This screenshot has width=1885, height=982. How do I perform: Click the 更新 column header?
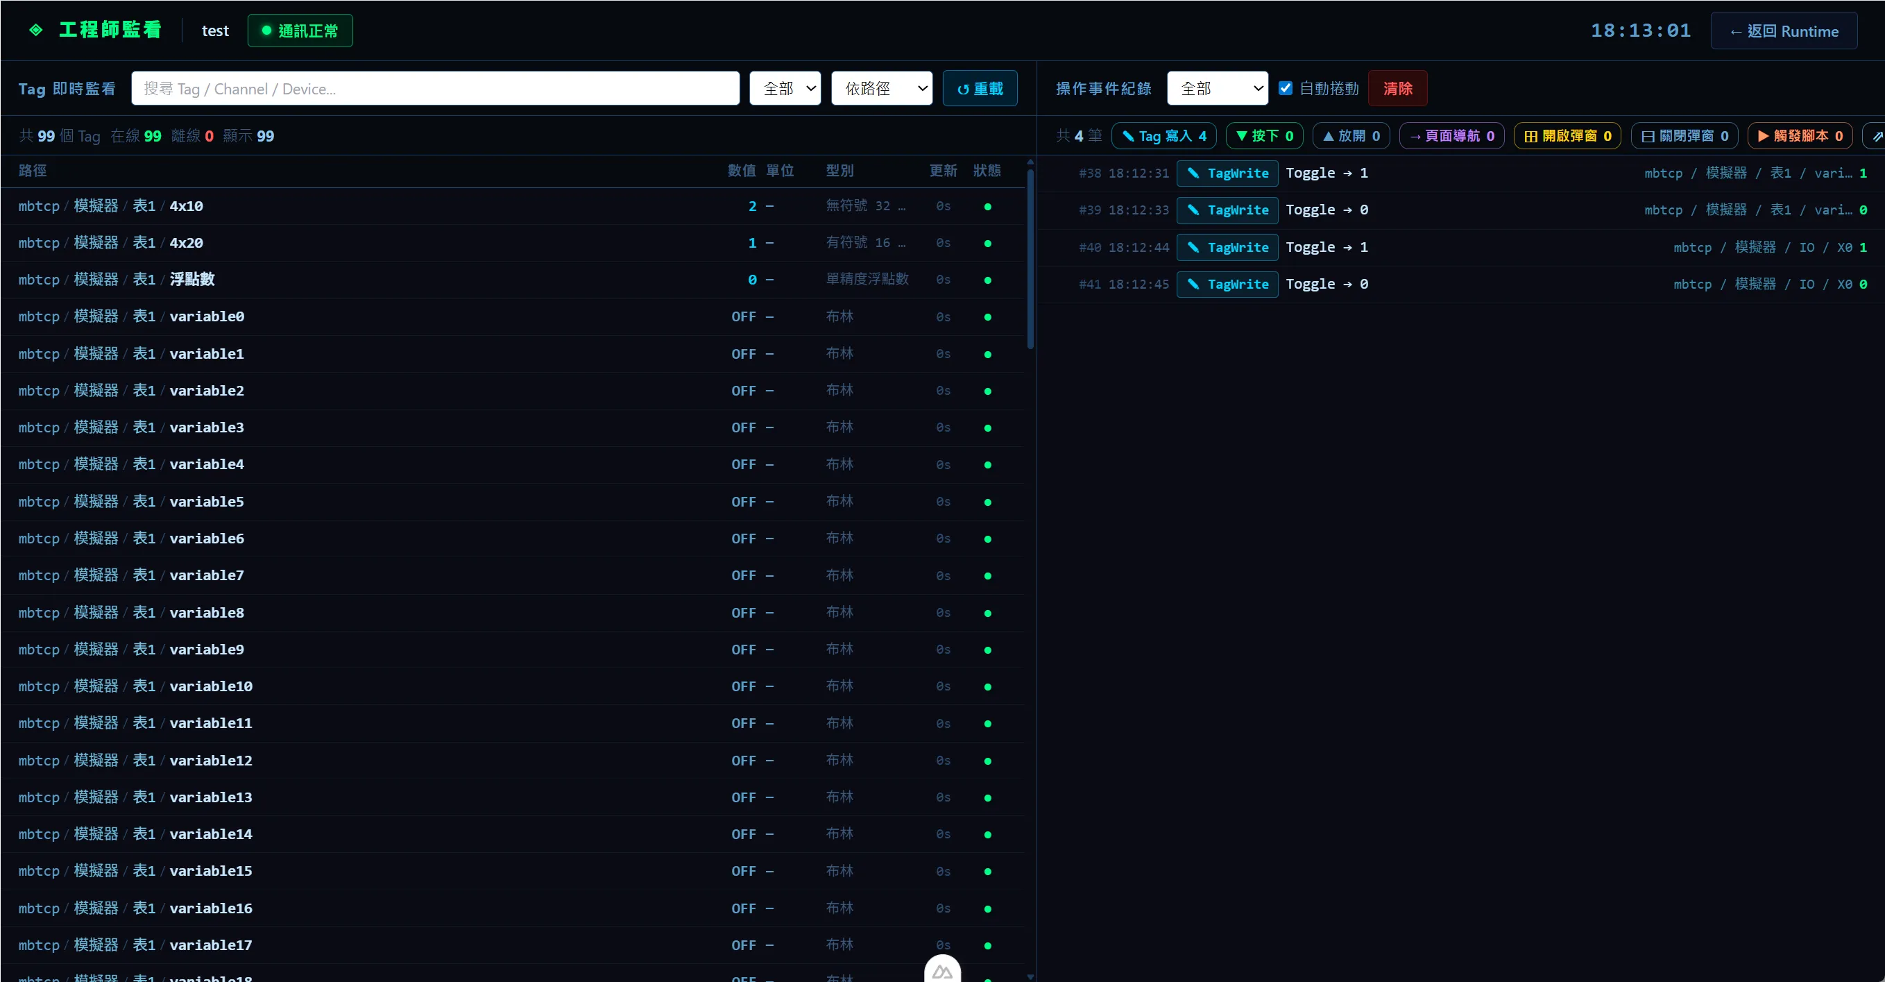[944, 171]
